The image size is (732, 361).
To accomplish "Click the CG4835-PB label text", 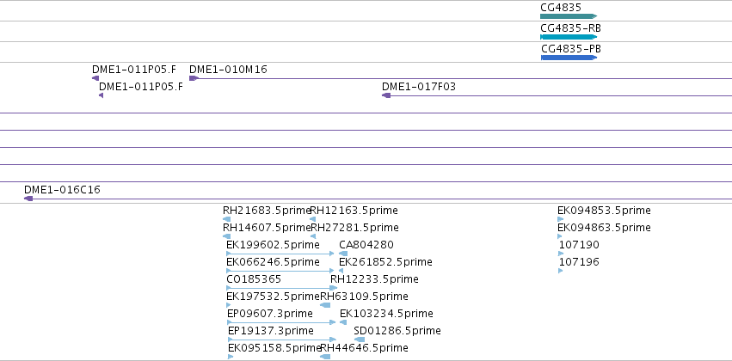I will (x=571, y=48).
